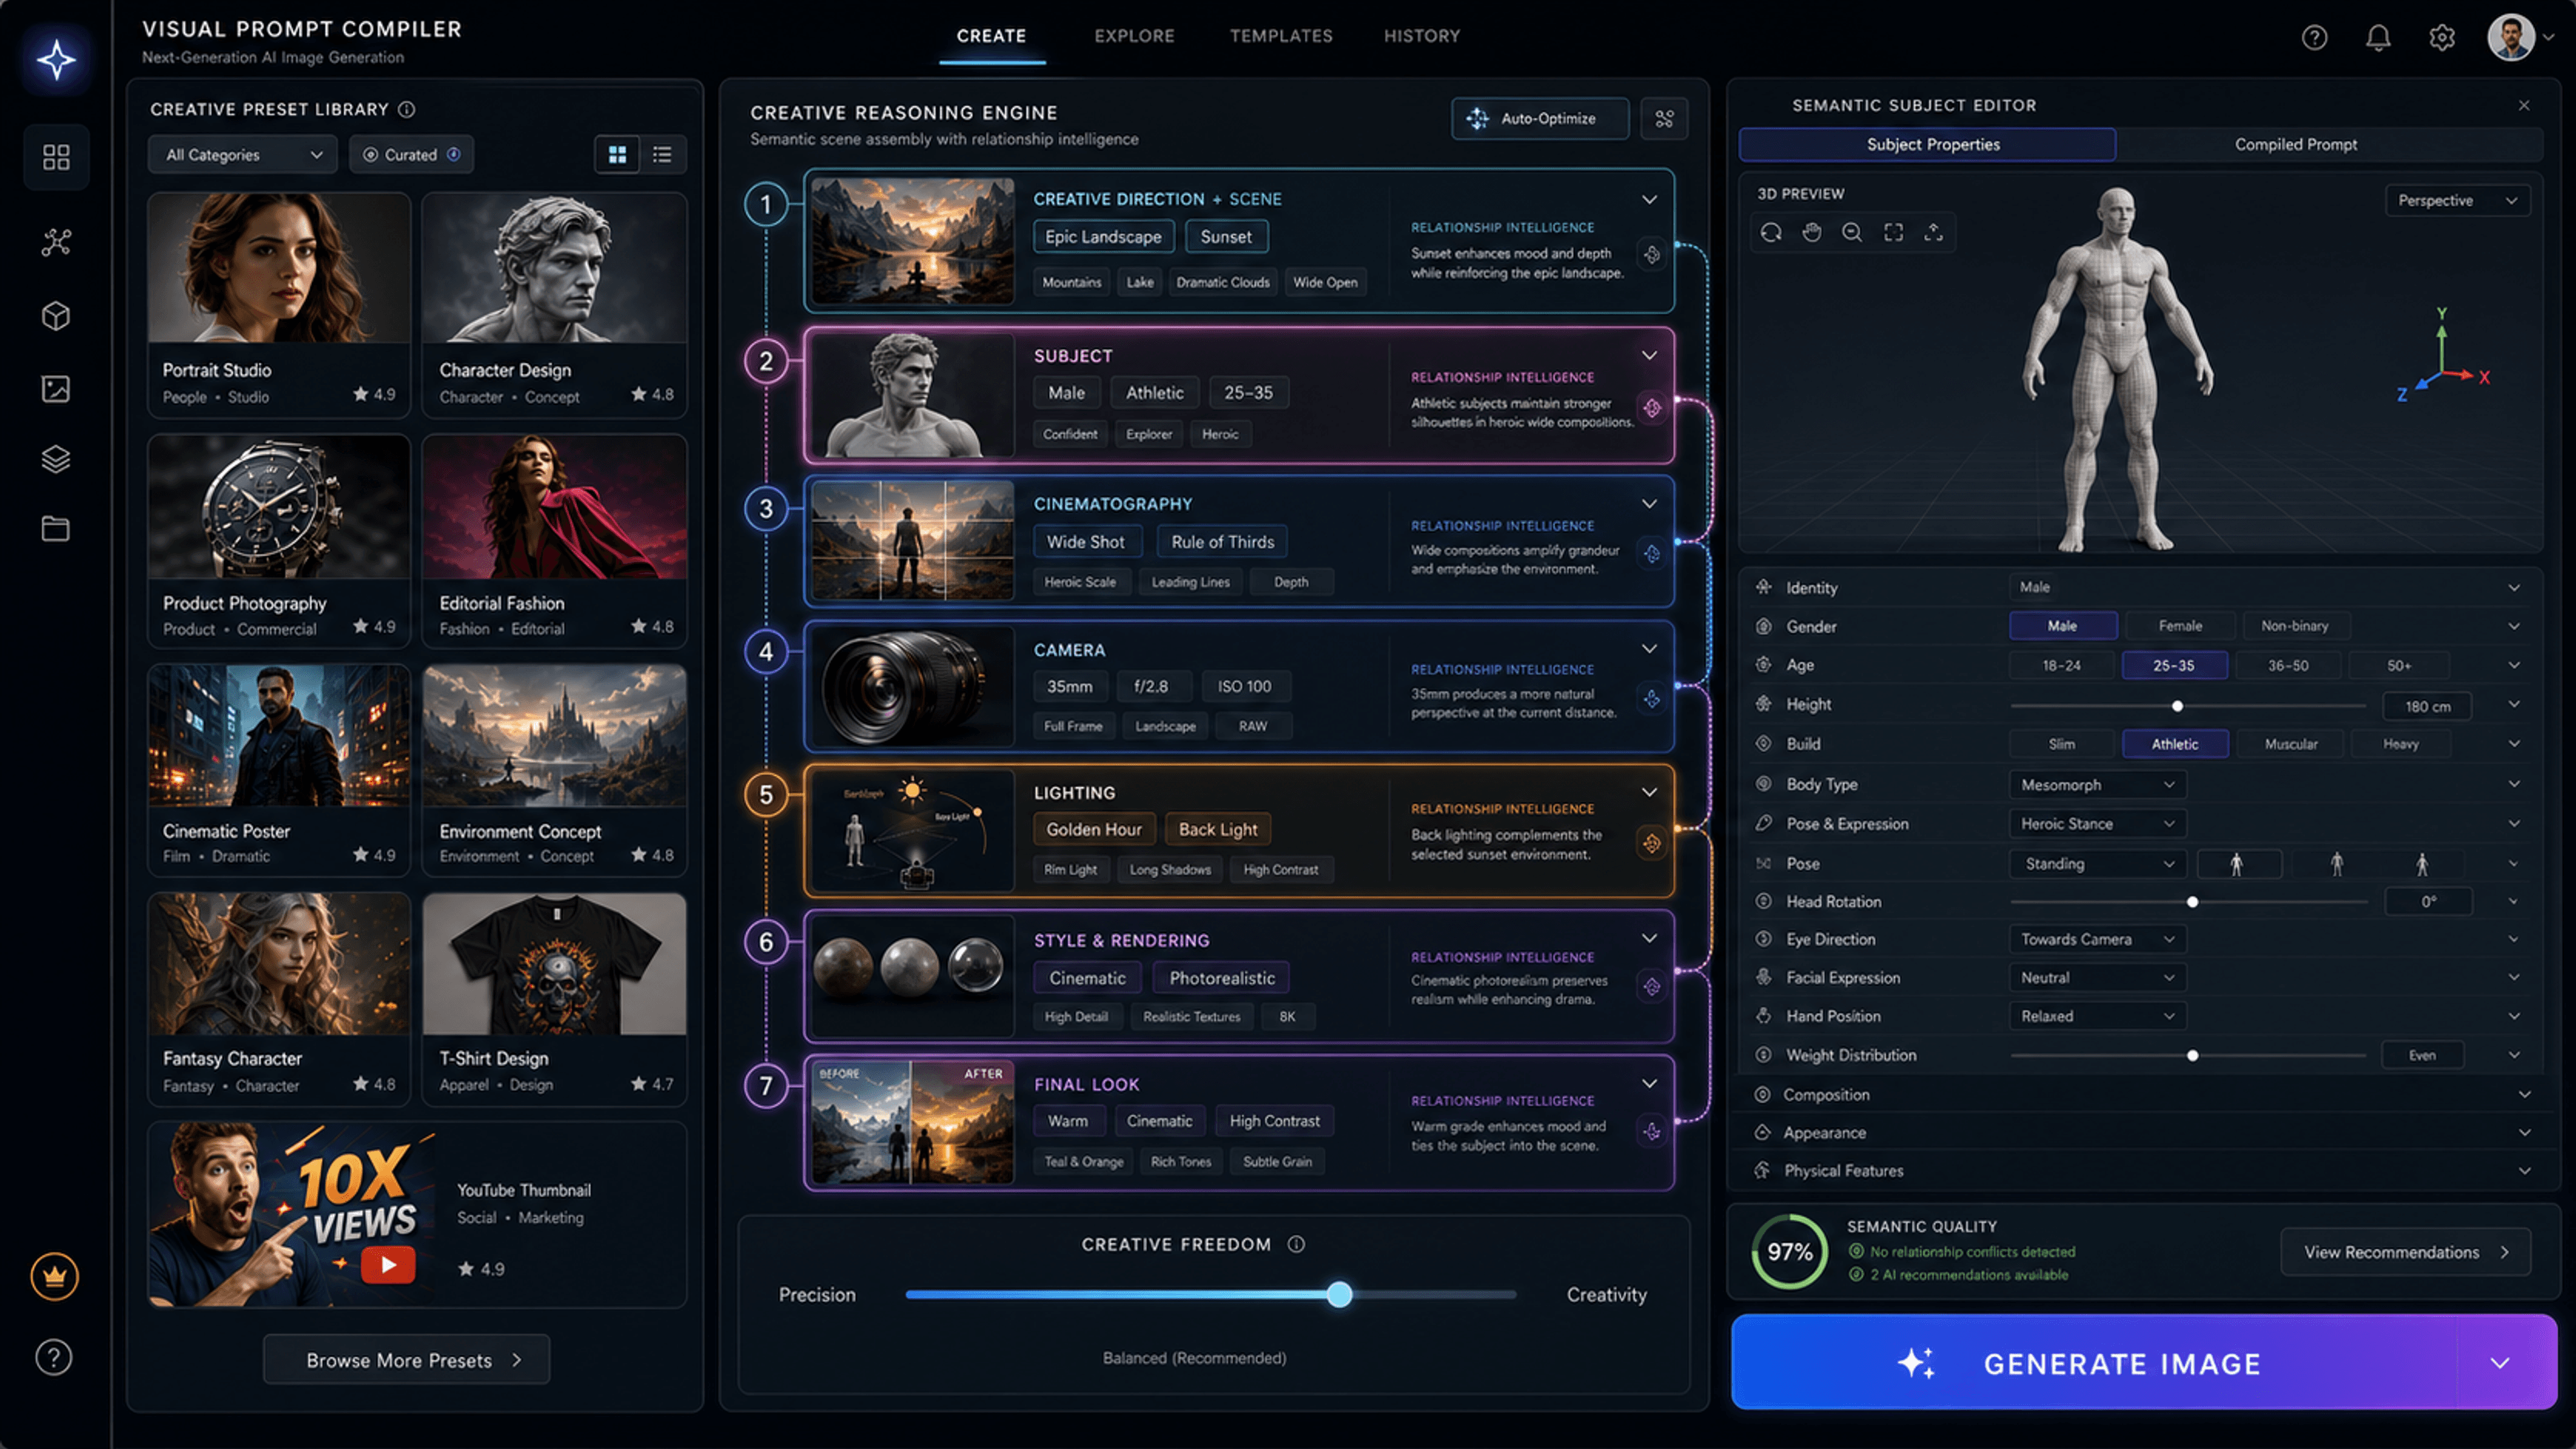
Task: Click the Height 180 cm field
Action: click(2427, 706)
